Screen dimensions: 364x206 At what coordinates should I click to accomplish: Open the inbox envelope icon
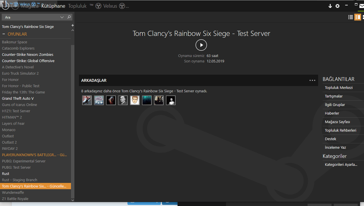click(x=362, y=6)
